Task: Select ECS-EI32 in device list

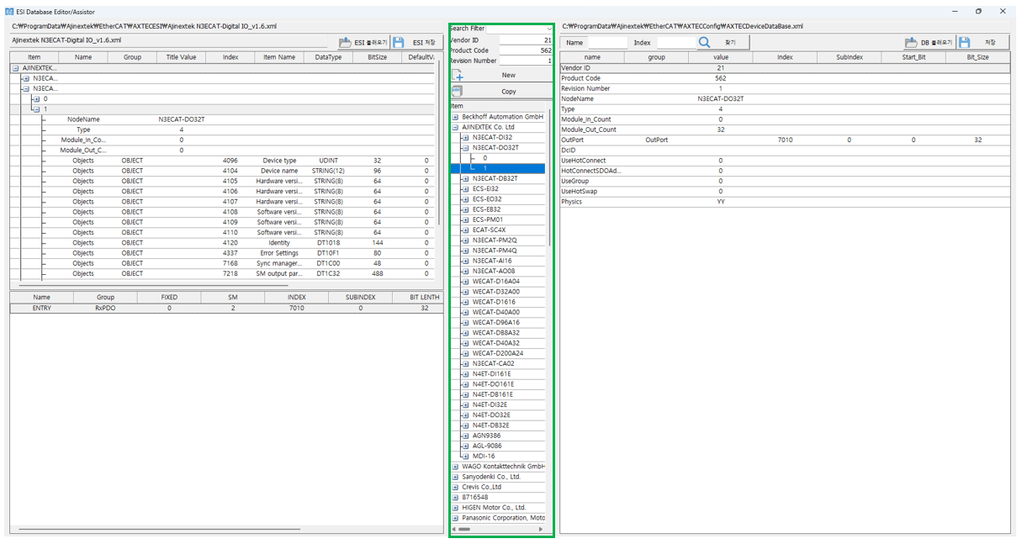Action: click(485, 189)
